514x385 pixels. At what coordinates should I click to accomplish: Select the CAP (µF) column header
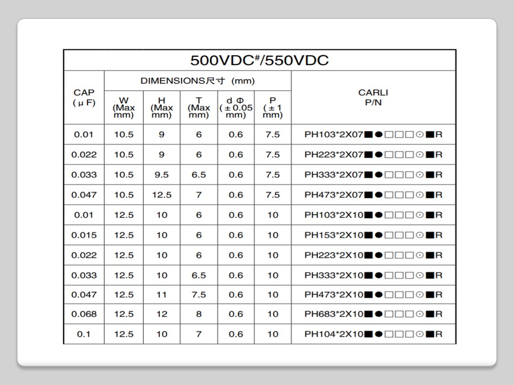tap(84, 97)
